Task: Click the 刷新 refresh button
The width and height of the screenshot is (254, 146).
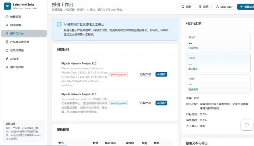Action: pyautogui.click(x=186, y=7)
